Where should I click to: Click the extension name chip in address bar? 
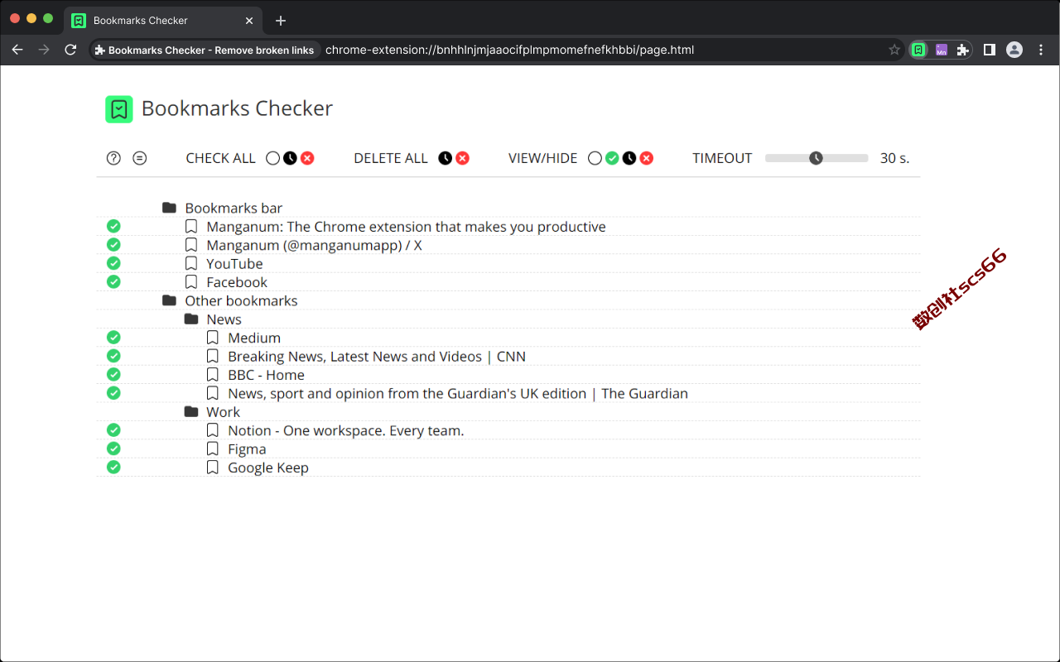pyautogui.click(x=205, y=50)
